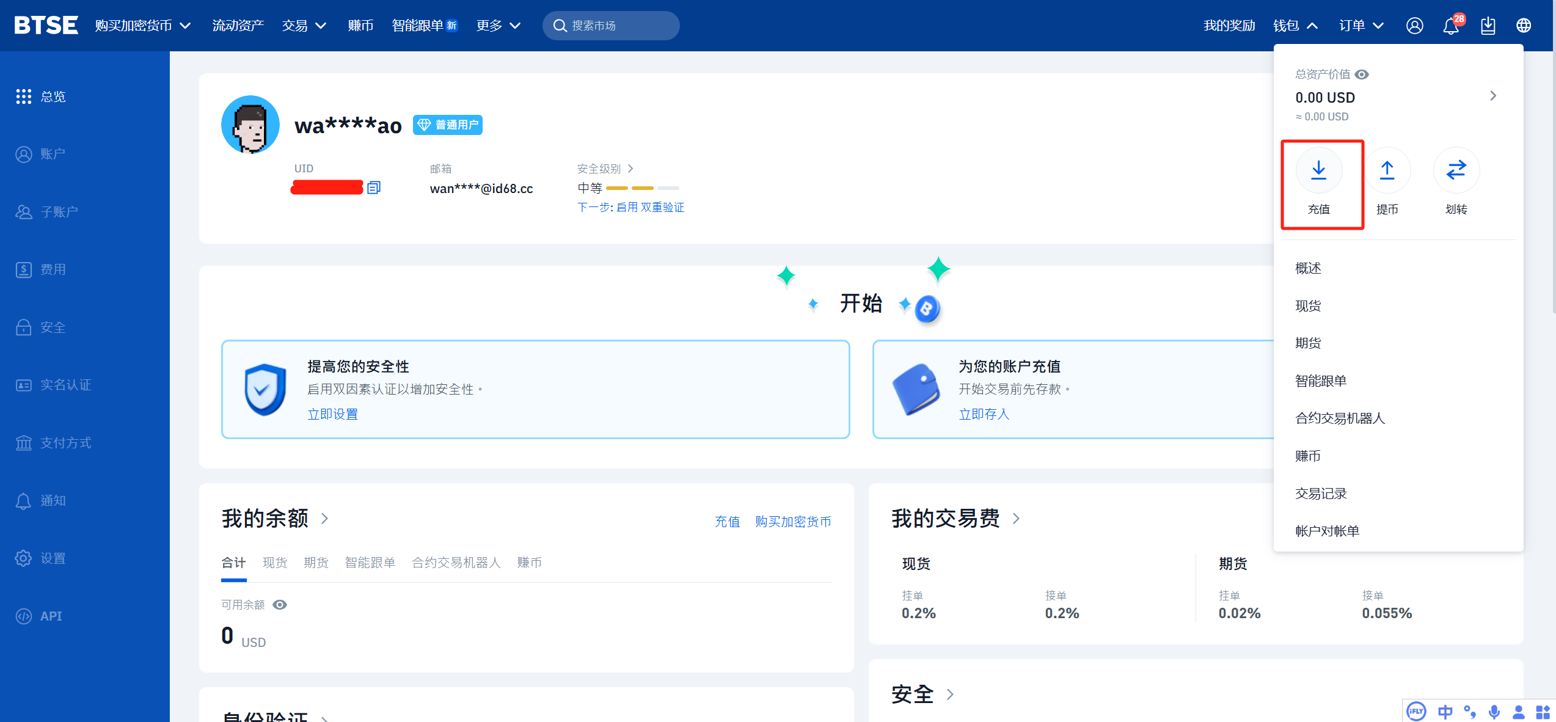Screen dimensions: 1556x722
Task: Open the notification bell in top bar
Action: point(1451,26)
